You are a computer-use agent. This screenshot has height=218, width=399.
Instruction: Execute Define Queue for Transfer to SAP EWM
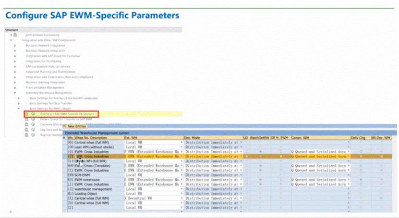click(33, 119)
